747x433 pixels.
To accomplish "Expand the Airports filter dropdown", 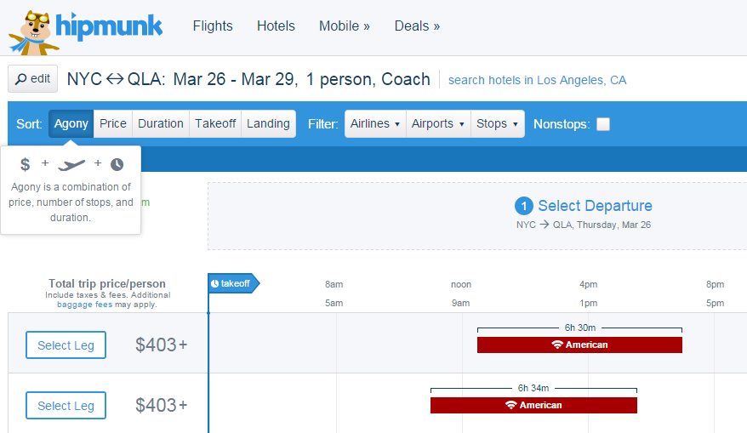I will [x=438, y=124].
